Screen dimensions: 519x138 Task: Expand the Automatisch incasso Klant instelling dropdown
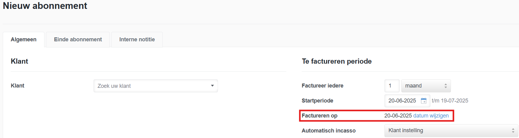pyautogui.click(x=451, y=131)
